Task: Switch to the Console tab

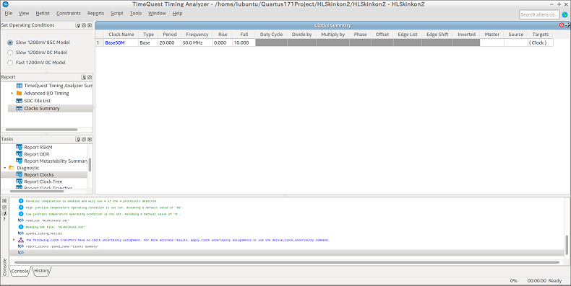Action: pyautogui.click(x=20, y=271)
